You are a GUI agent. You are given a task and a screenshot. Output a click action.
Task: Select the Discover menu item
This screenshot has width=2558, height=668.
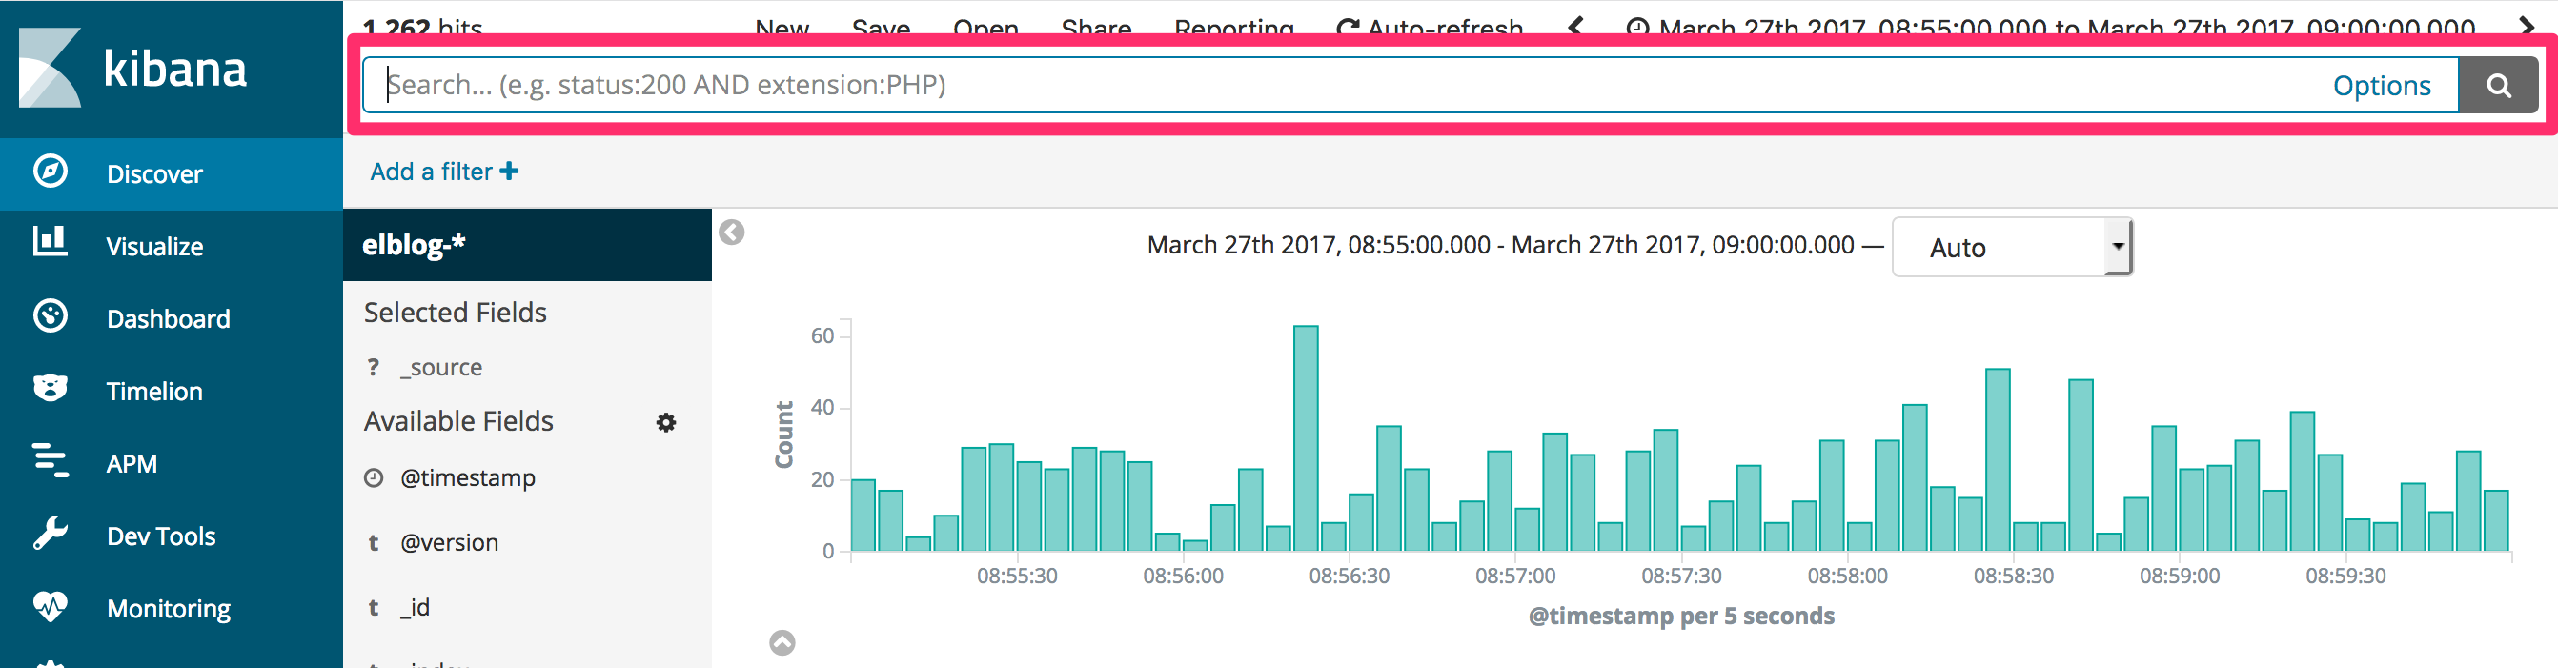(172, 173)
